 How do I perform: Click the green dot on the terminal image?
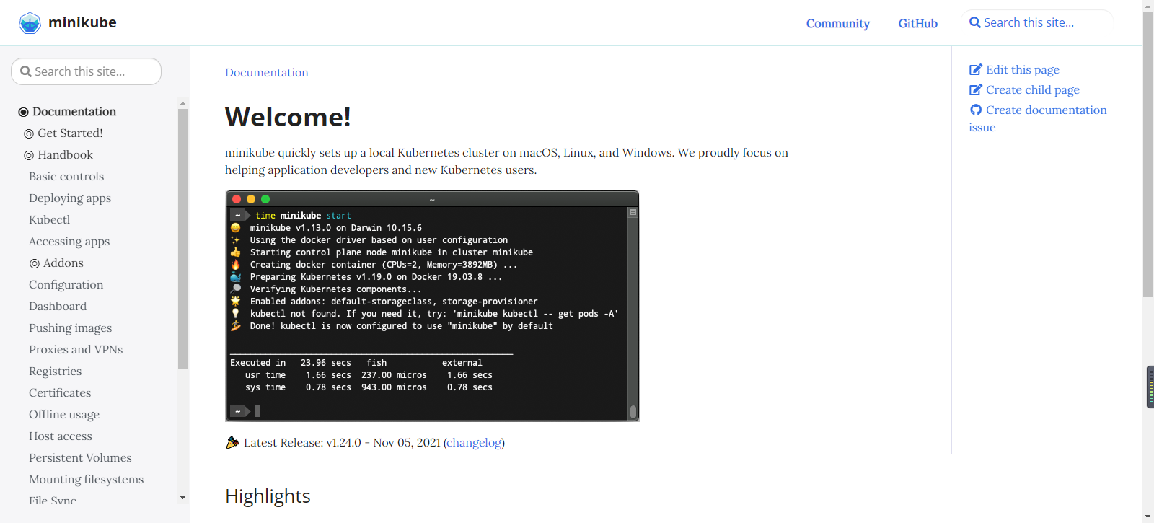[265, 199]
